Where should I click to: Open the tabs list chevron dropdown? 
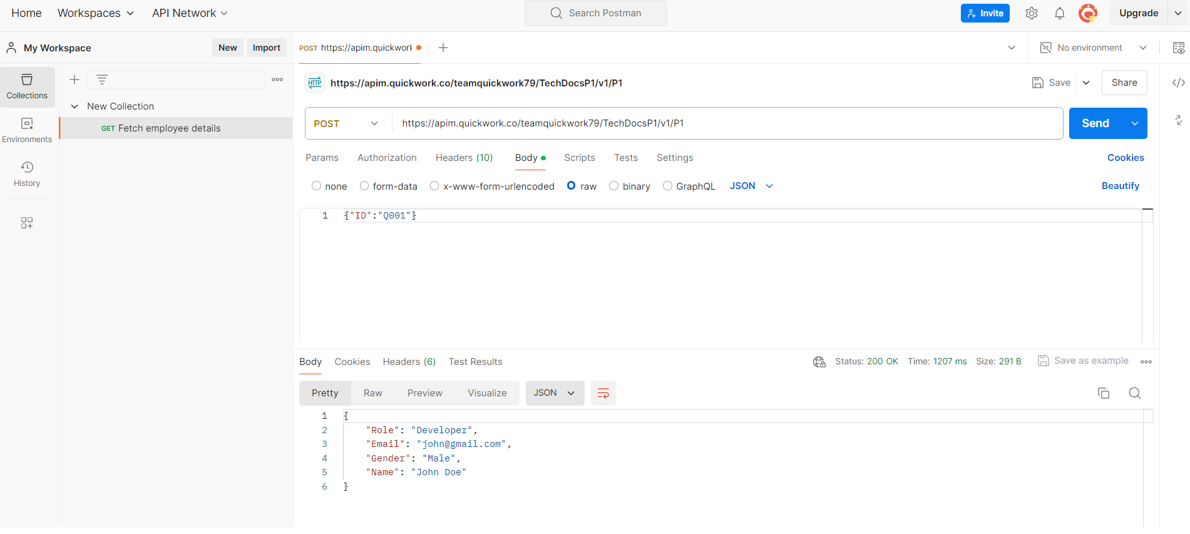[x=1012, y=48]
